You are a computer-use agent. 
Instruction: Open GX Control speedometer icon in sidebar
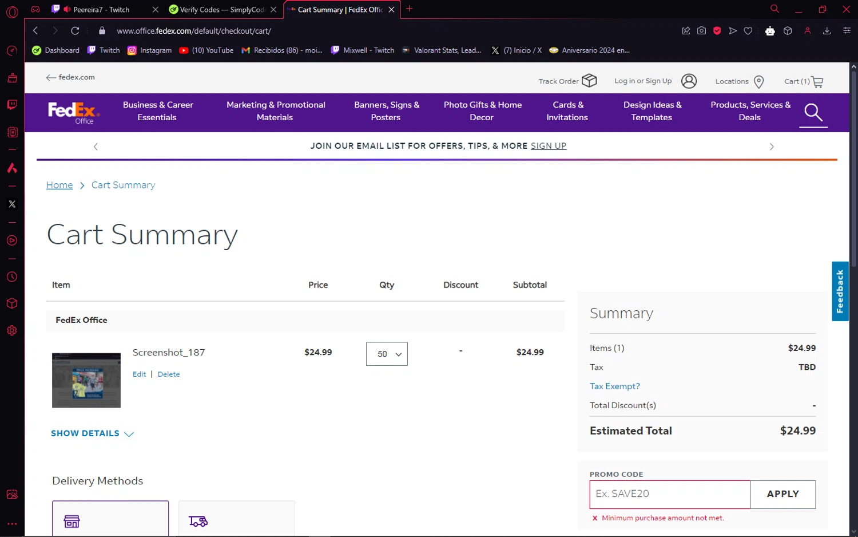coord(12,51)
